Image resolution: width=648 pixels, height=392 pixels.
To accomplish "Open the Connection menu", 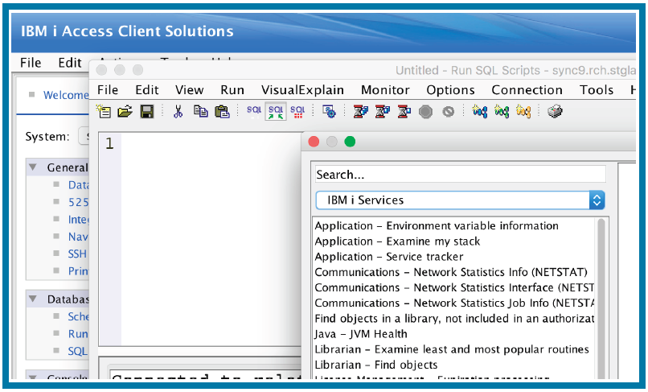I will (527, 90).
